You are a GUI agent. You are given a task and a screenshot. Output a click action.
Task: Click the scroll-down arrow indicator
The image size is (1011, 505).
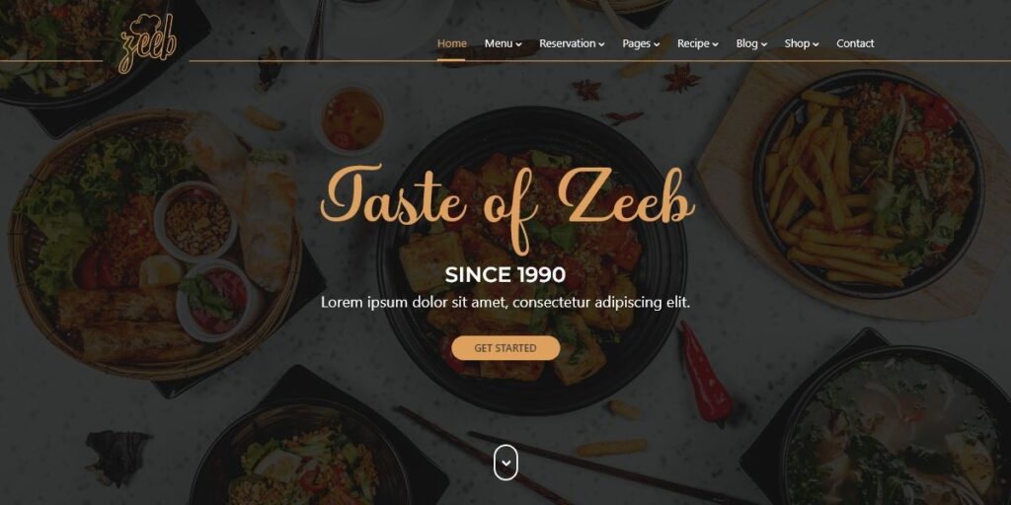pyautogui.click(x=506, y=463)
